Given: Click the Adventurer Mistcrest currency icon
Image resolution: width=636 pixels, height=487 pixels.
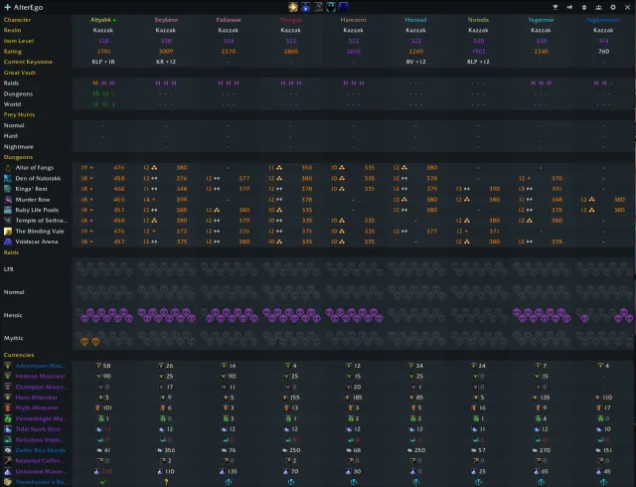Looking at the screenshot, I should click(x=8, y=366).
